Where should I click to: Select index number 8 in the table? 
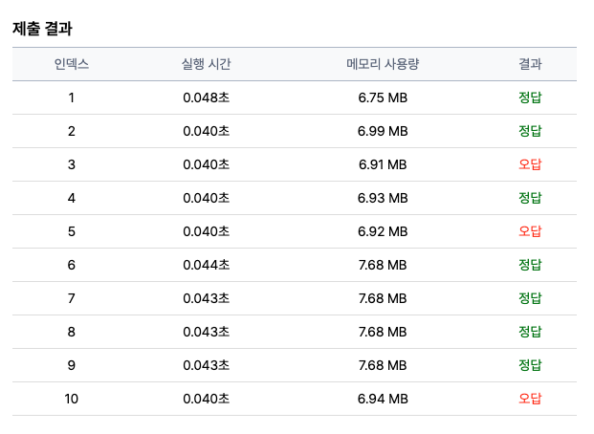click(x=72, y=332)
